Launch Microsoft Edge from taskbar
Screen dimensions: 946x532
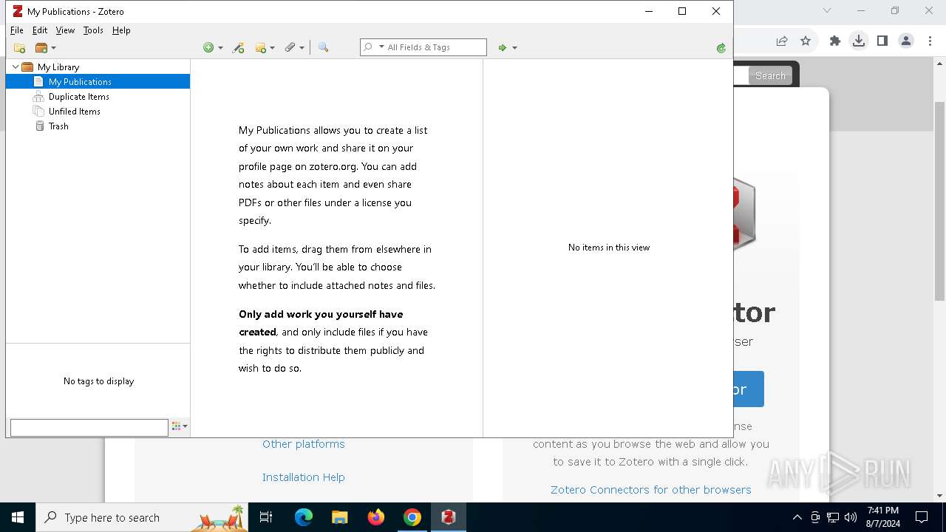coord(304,517)
